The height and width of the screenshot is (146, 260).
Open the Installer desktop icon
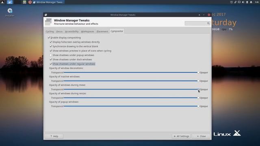(10, 13)
